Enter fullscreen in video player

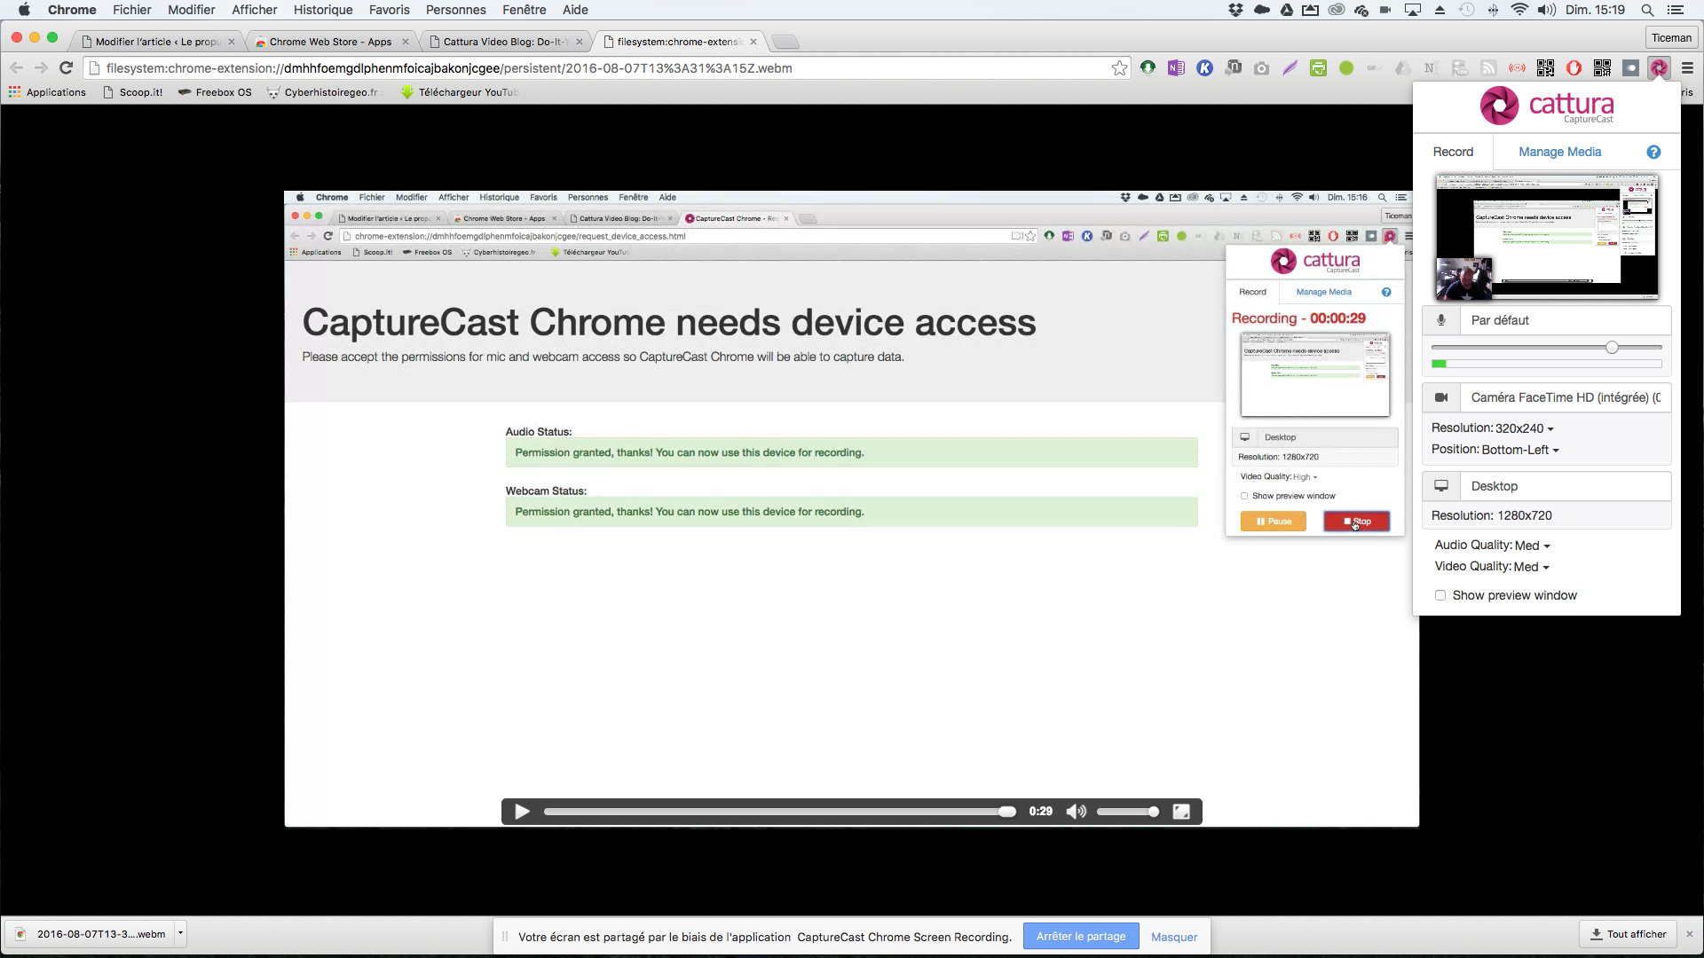pyautogui.click(x=1181, y=812)
